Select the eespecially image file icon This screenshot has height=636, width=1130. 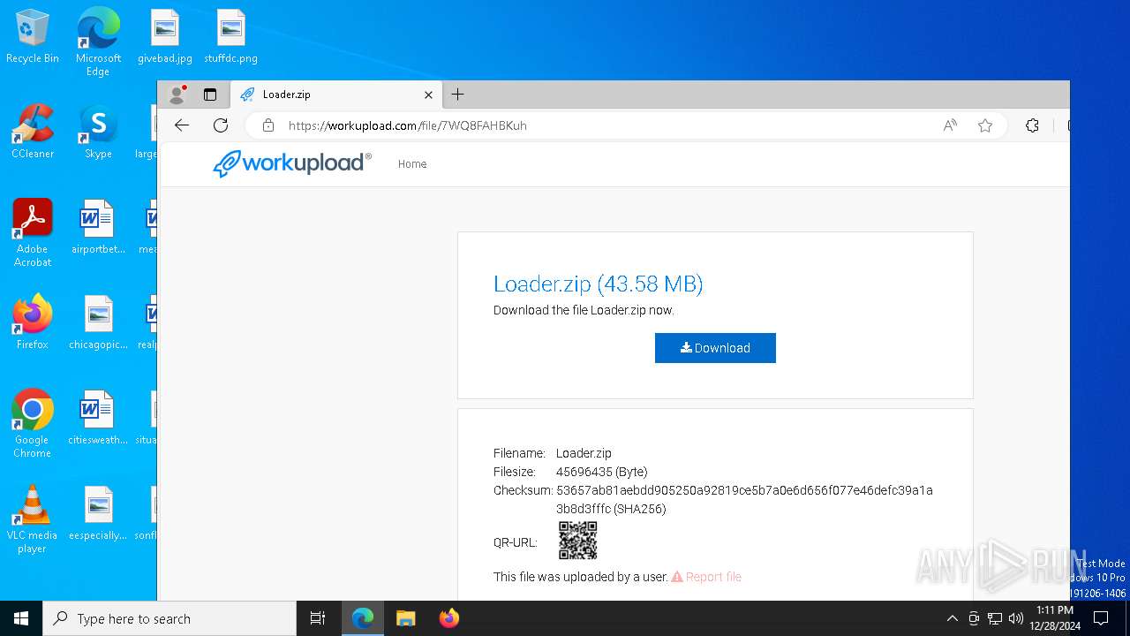pos(98,512)
